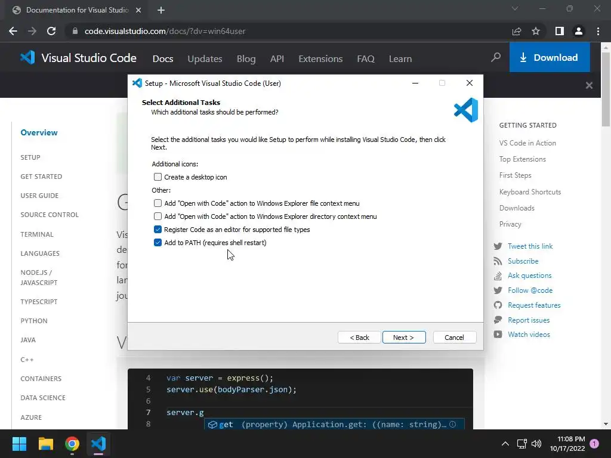This screenshot has width=611, height=458.
Task: Expand the SOURCE CONTROL sidebar section
Action: pyautogui.click(x=50, y=215)
